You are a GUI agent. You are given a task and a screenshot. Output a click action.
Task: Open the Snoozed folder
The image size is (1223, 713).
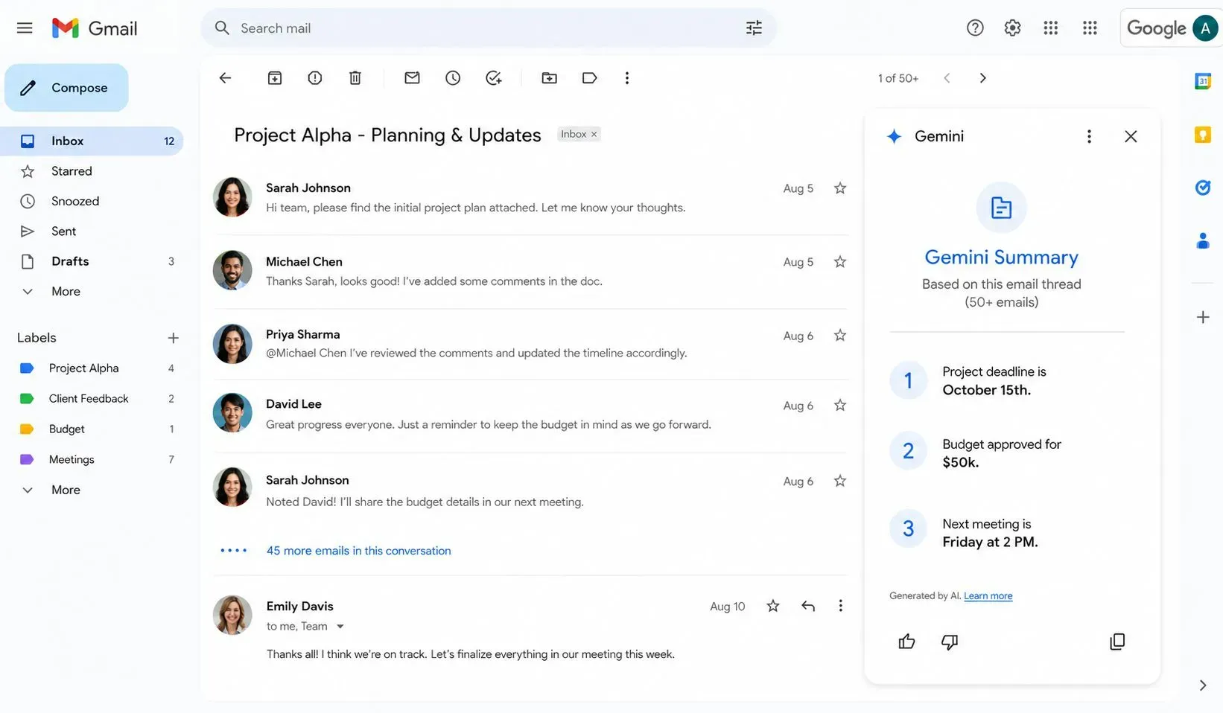(92, 201)
